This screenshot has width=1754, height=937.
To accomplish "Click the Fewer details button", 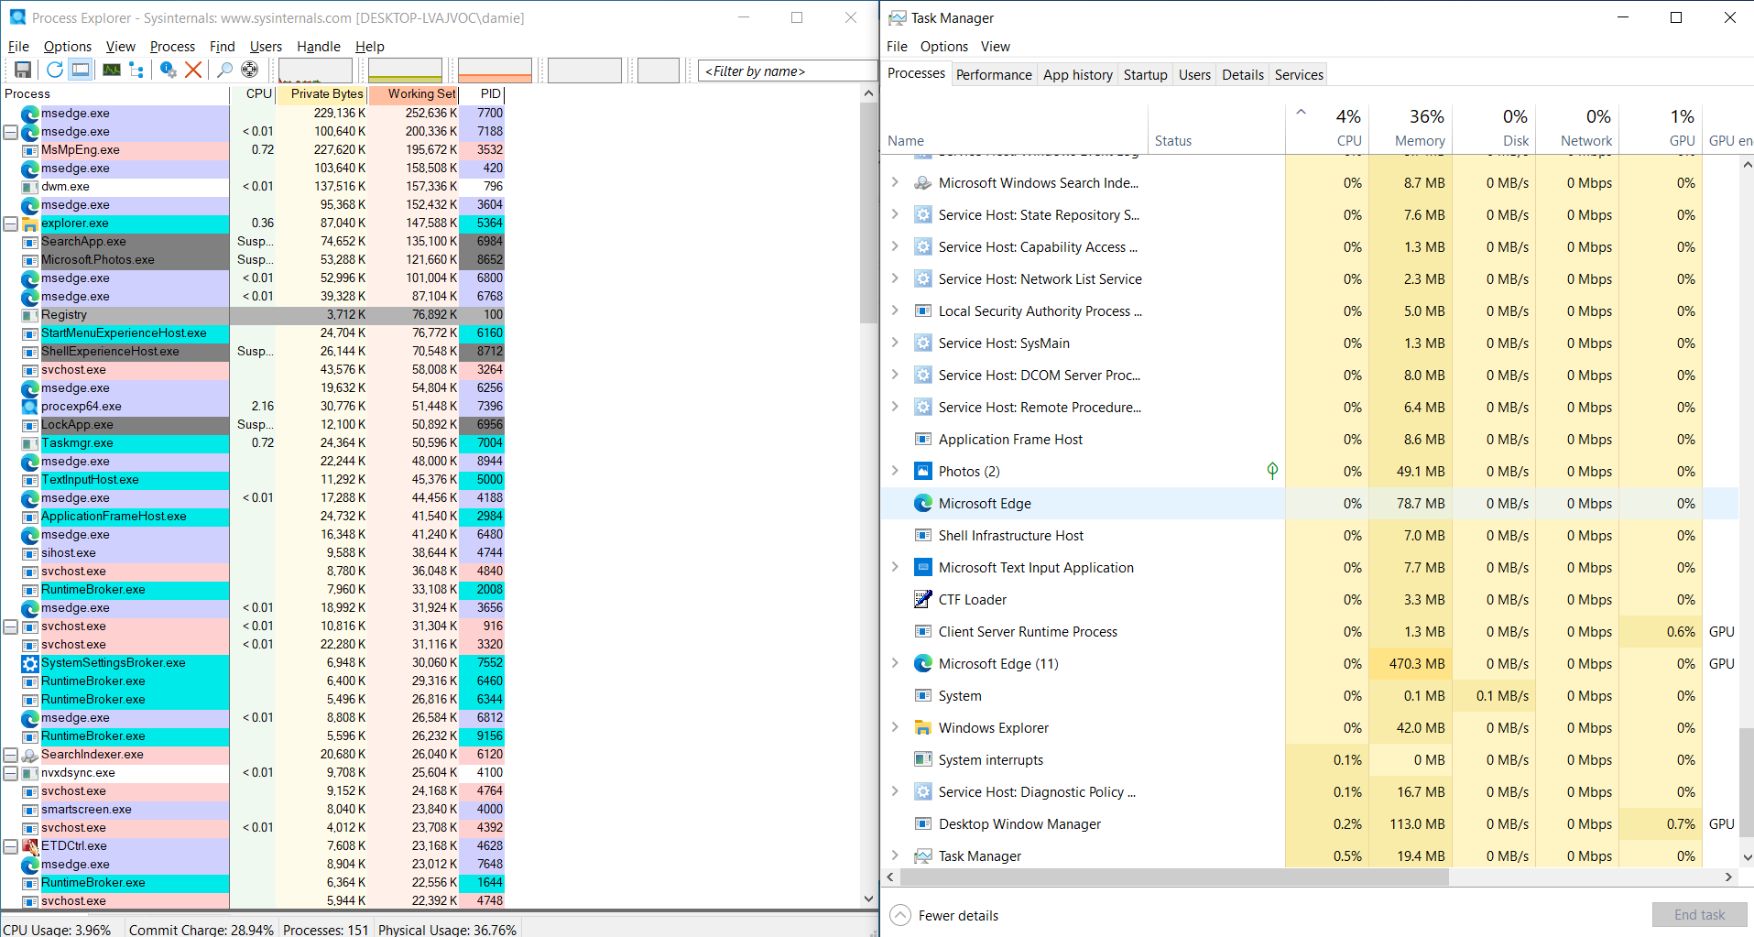I will [944, 915].
